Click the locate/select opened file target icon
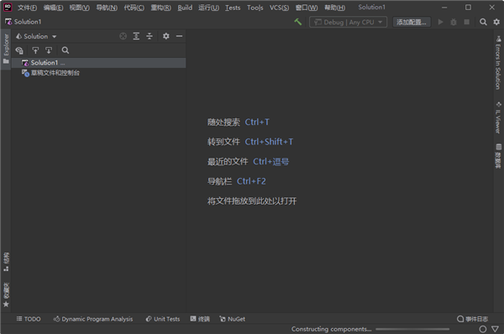504x334 pixels. click(x=123, y=36)
